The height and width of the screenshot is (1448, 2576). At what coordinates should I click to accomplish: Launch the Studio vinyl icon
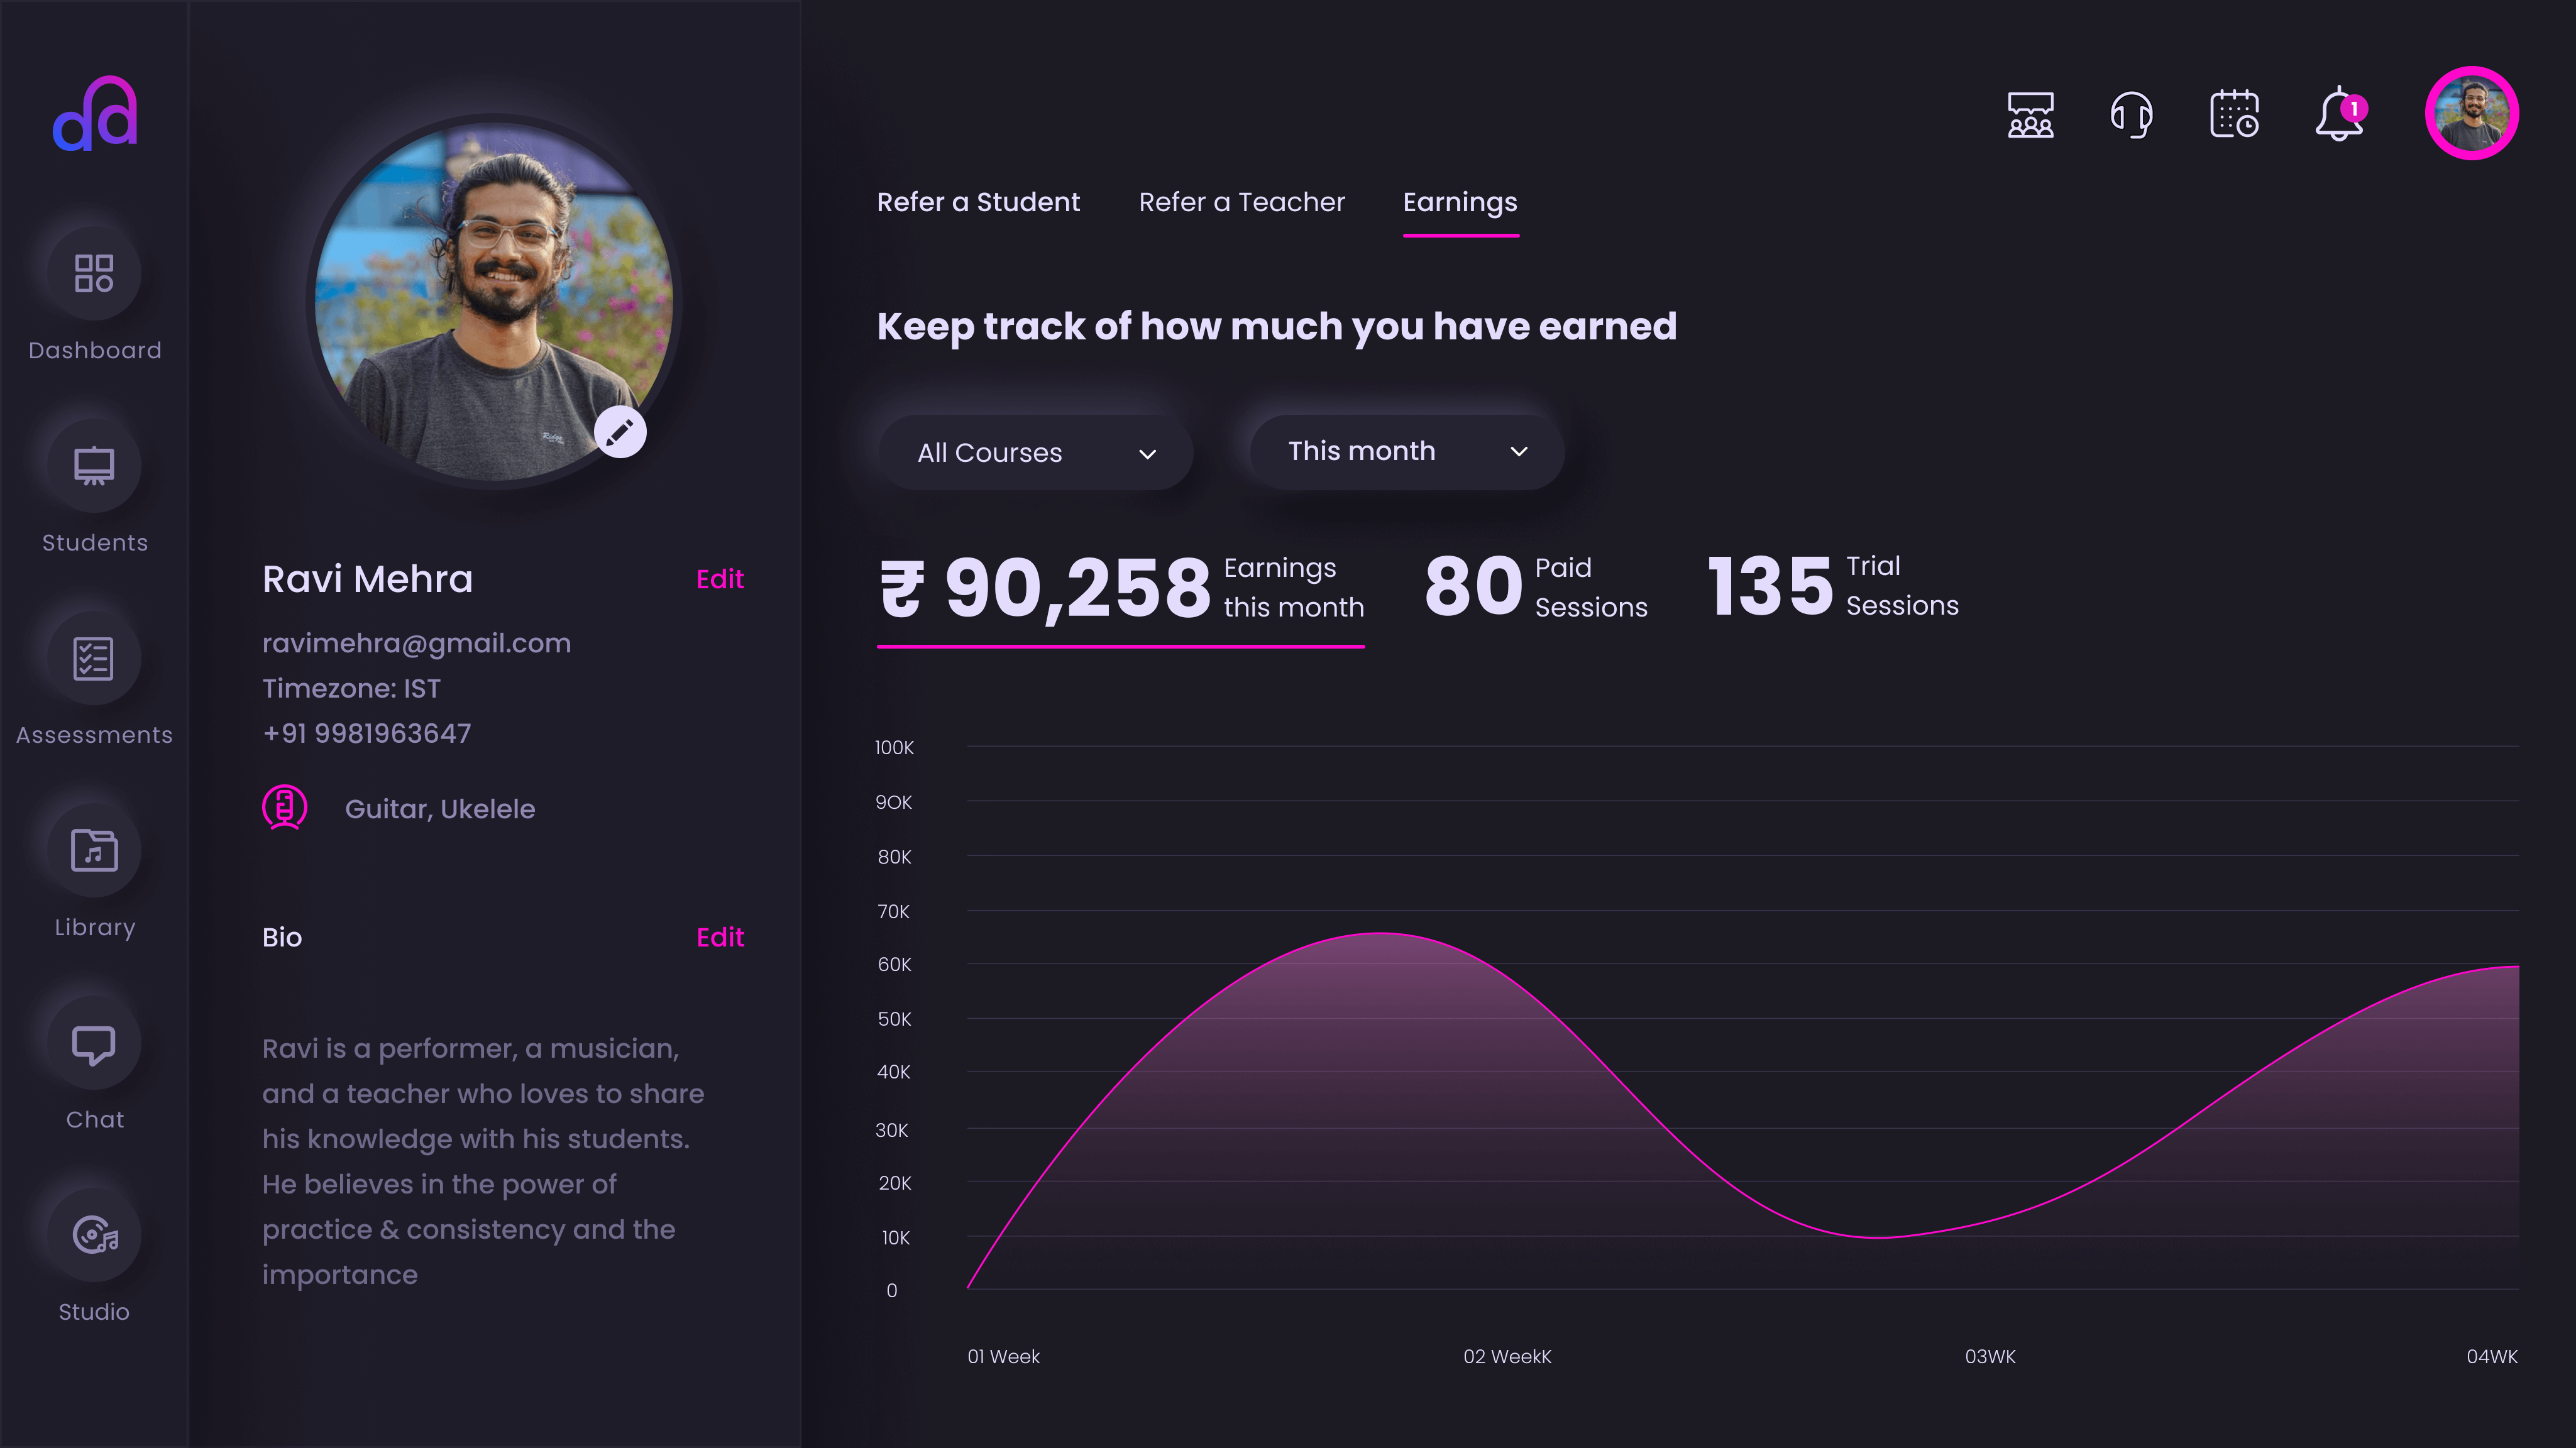click(x=94, y=1235)
